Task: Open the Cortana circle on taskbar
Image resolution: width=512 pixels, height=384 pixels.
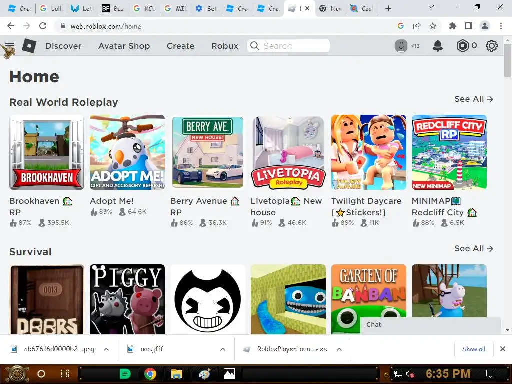Action: pyautogui.click(x=41, y=374)
